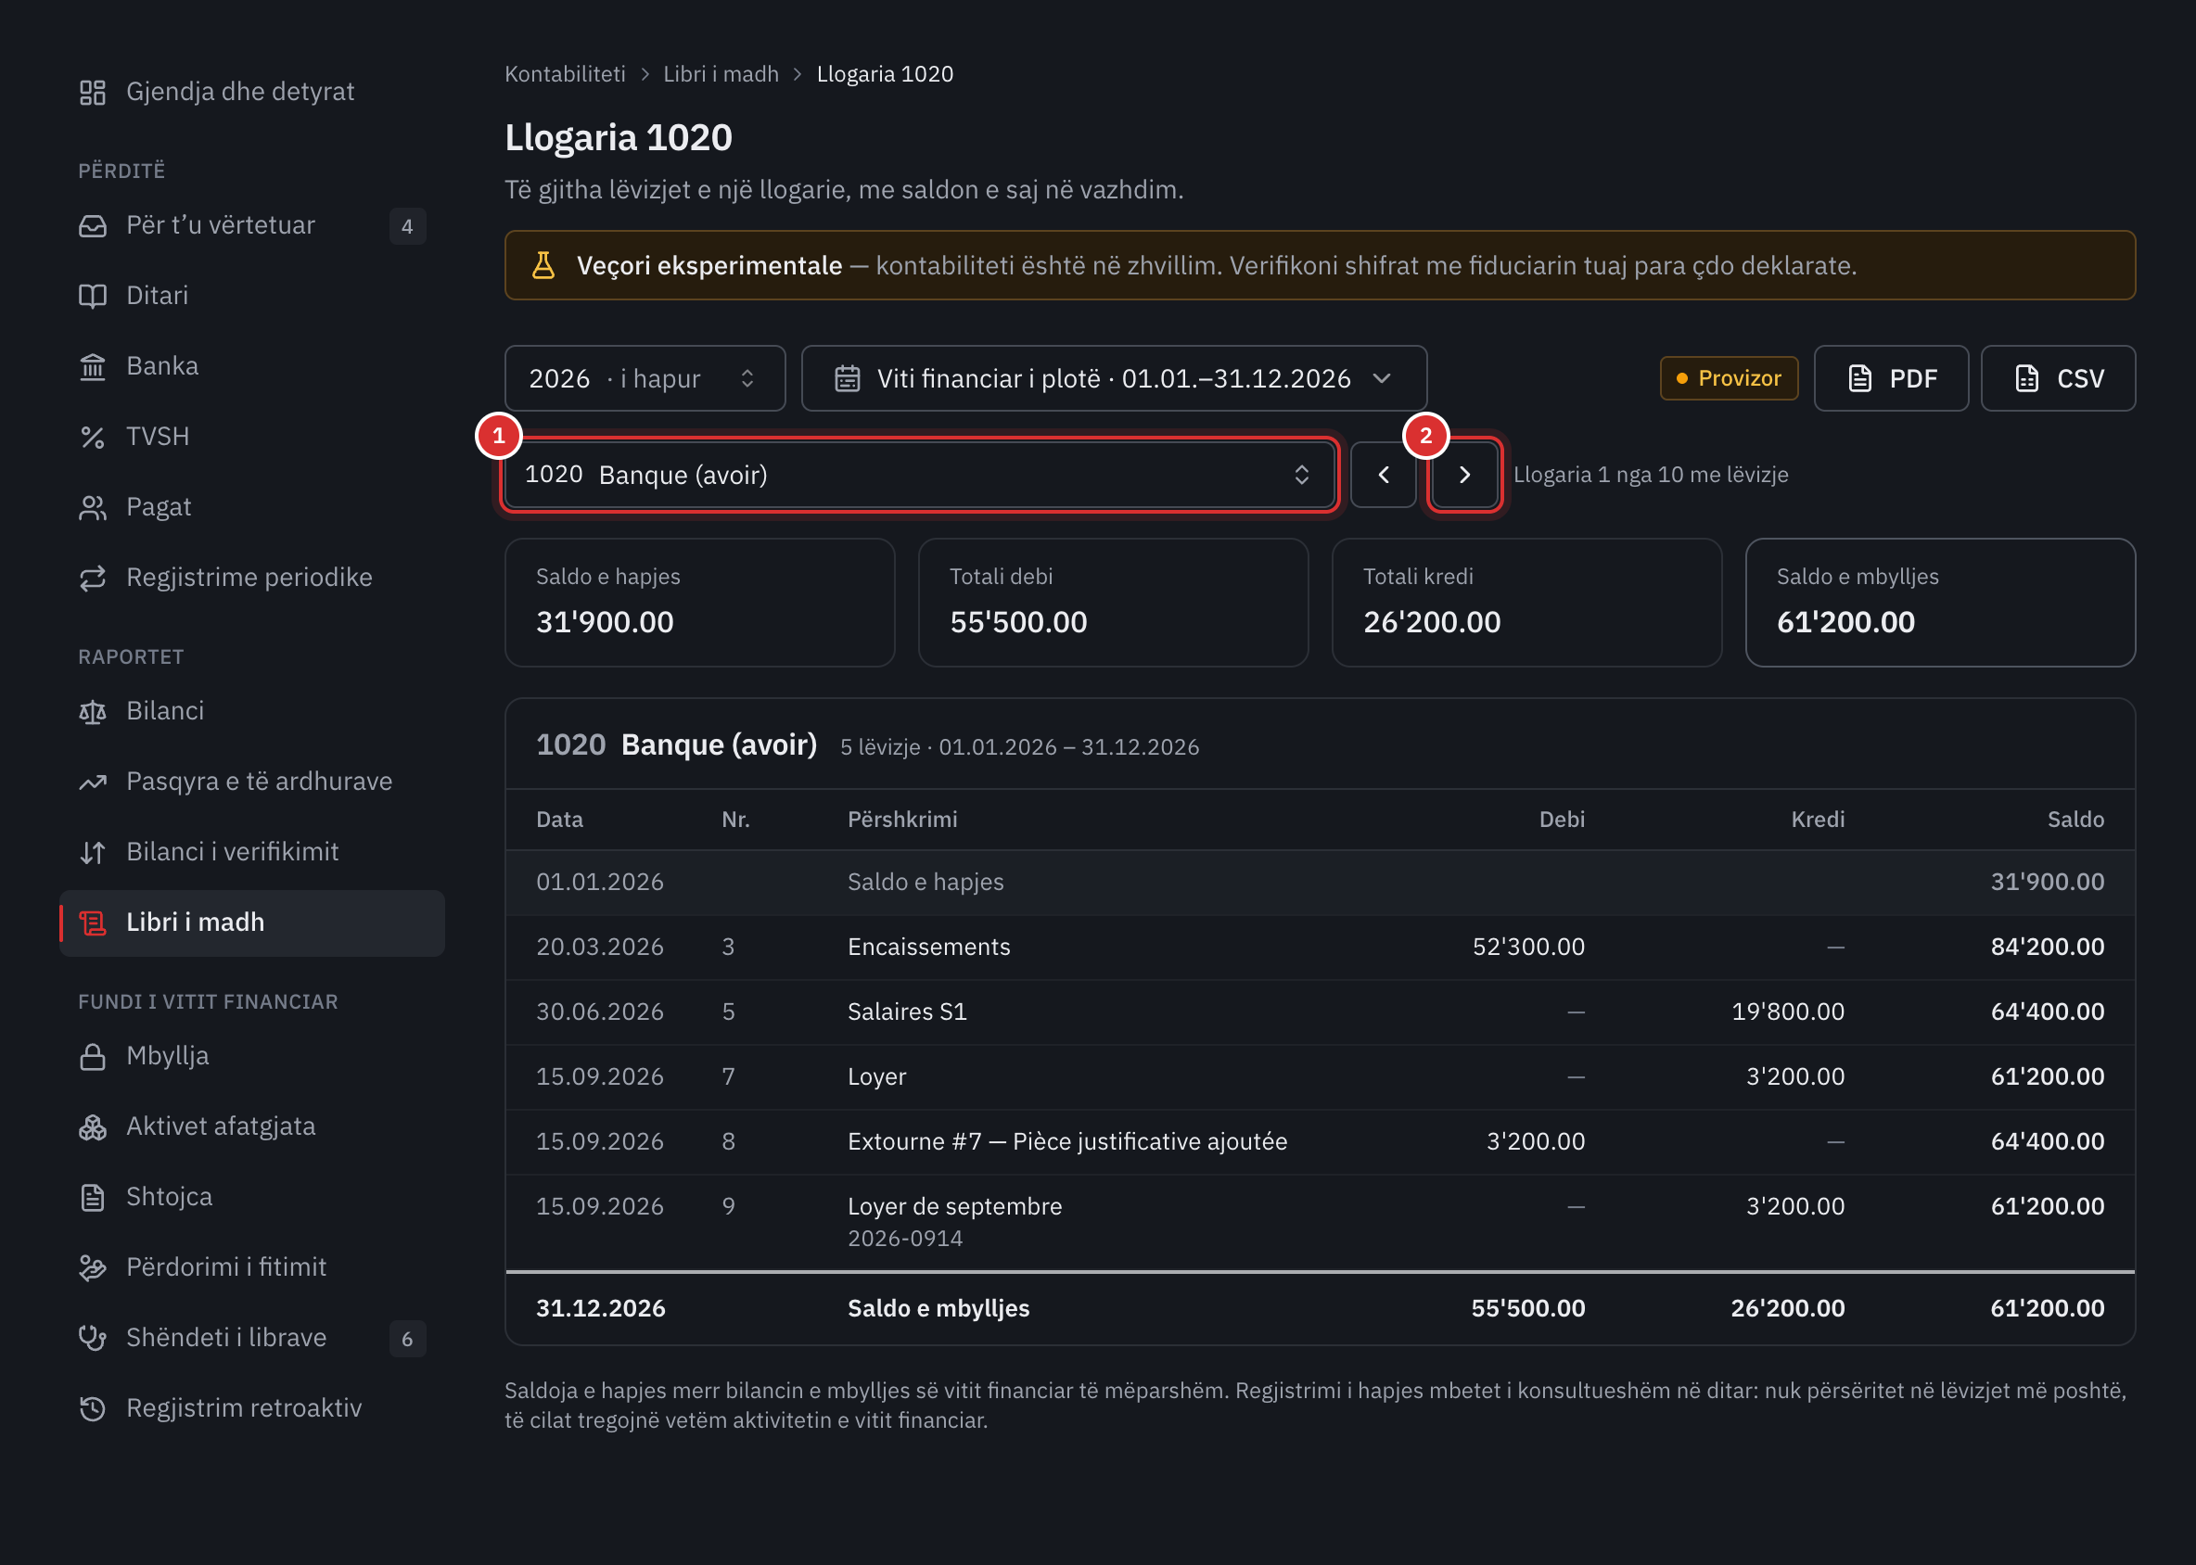Export ledger as CSV
Viewport: 2196px width, 1565px height.
[2058, 378]
